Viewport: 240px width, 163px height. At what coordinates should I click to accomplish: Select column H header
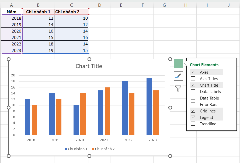186,5
